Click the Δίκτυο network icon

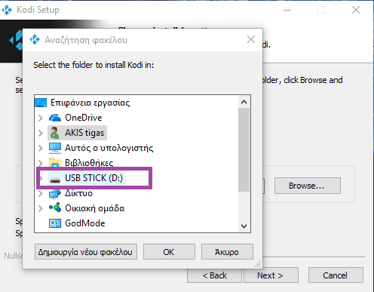[x=55, y=193]
